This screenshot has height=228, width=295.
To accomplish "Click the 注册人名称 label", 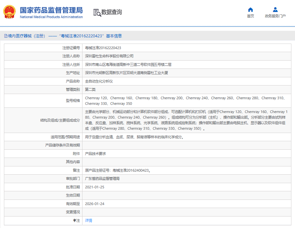I will (x=71, y=56).
